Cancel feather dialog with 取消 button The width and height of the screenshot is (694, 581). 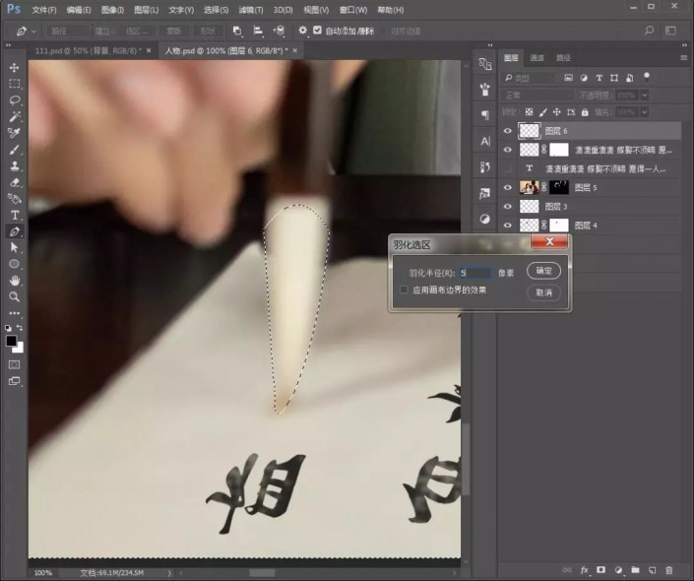pyautogui.click(x=543, y=292)
